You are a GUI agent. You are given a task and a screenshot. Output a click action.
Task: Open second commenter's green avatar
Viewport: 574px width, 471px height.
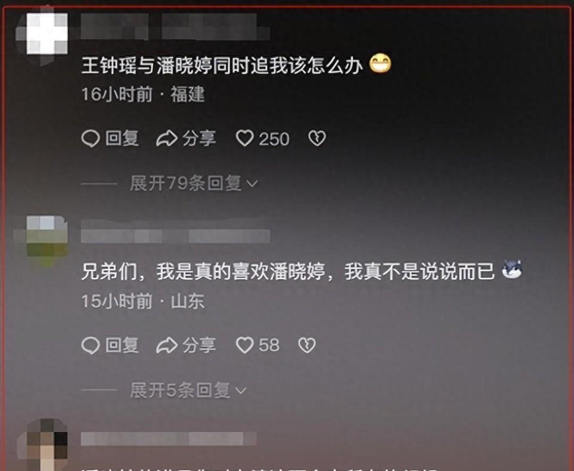click(x=42, y=239)
